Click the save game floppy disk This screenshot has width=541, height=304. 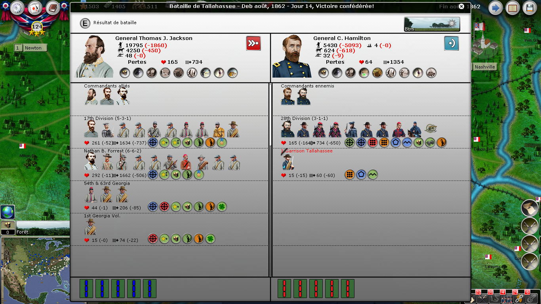click(x=530, y=8)
